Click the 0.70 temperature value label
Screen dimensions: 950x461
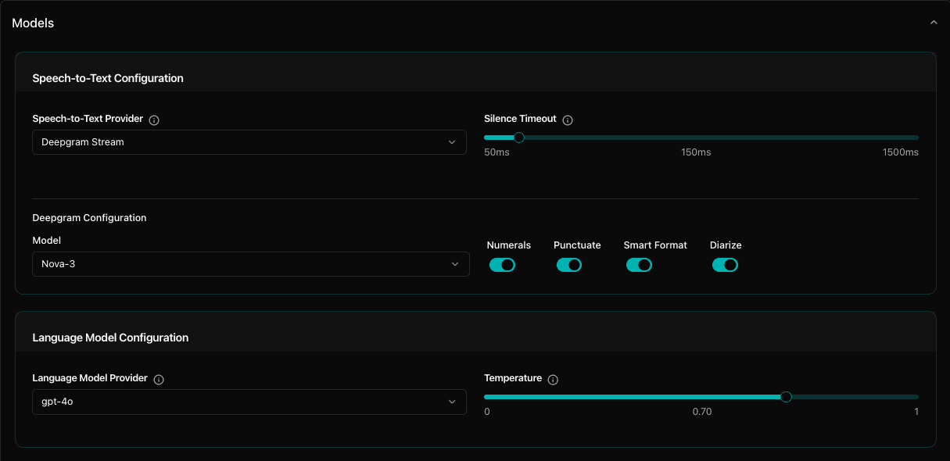(x=701, y=412)
